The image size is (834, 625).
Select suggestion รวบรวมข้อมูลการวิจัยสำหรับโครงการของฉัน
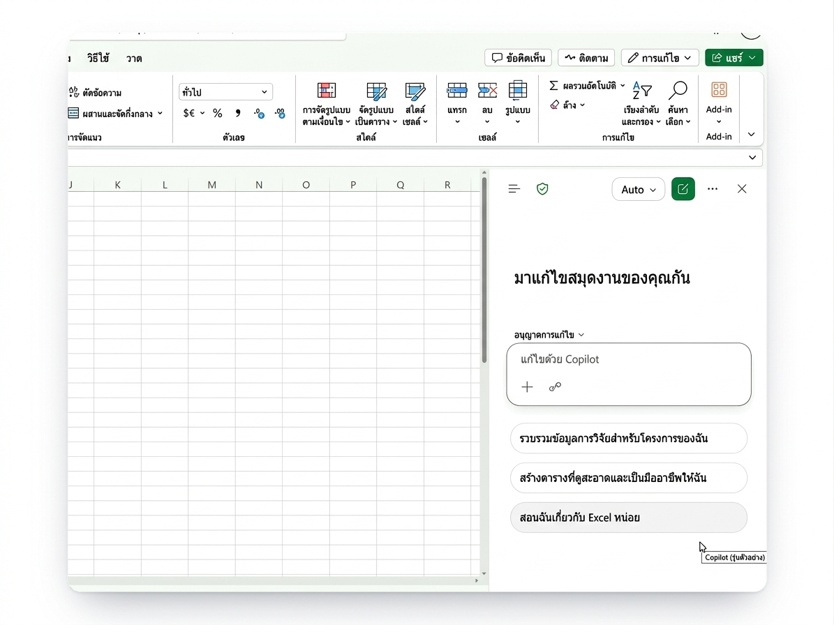click(x=629, y=439)
